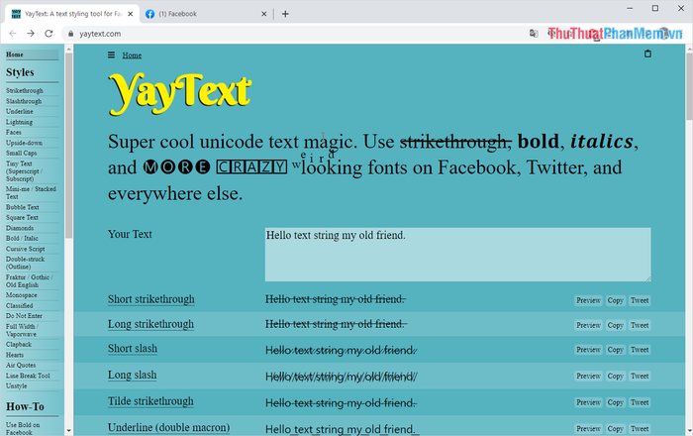Open the Tilde strikethrough heading link
693x436 pixels.
click(x=150, y=401)
